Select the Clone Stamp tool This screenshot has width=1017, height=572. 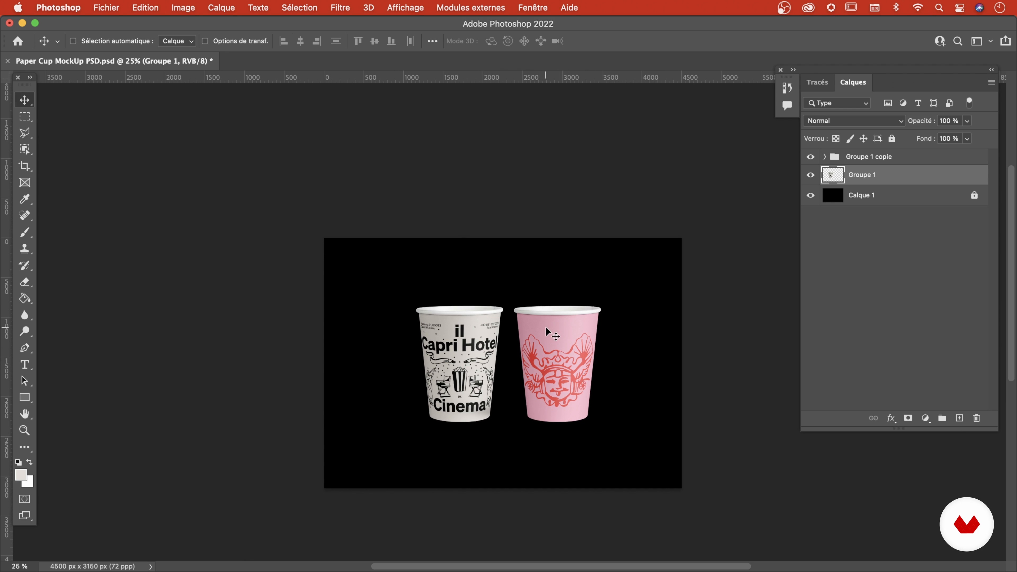pos(24,249)
